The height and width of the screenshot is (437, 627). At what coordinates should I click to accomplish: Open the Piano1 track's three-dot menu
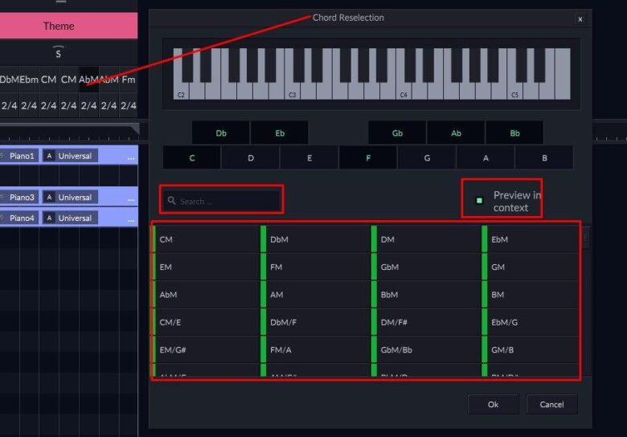click(131, 157)
